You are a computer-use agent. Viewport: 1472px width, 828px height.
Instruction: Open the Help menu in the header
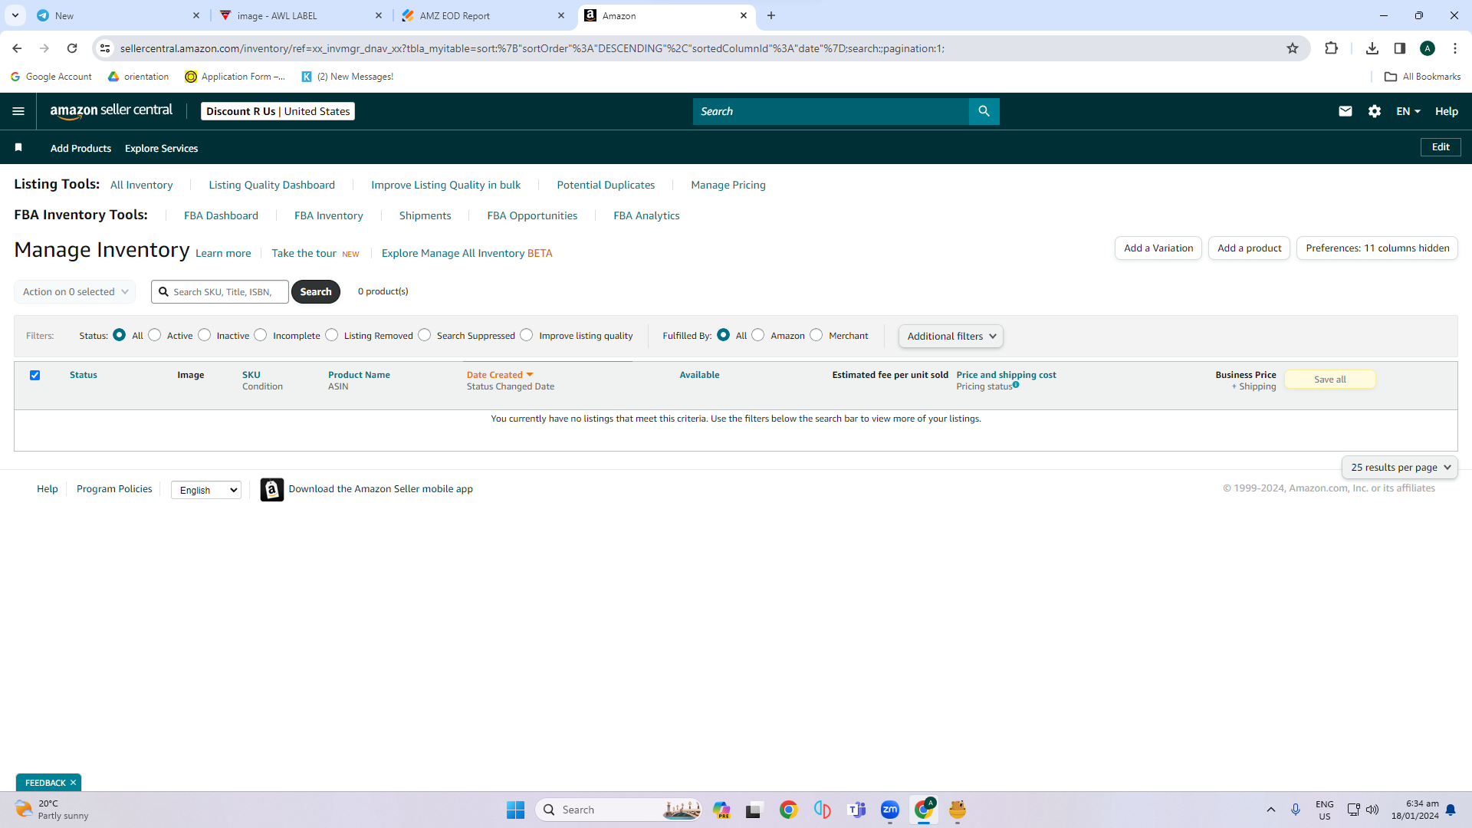point(1447,111)
